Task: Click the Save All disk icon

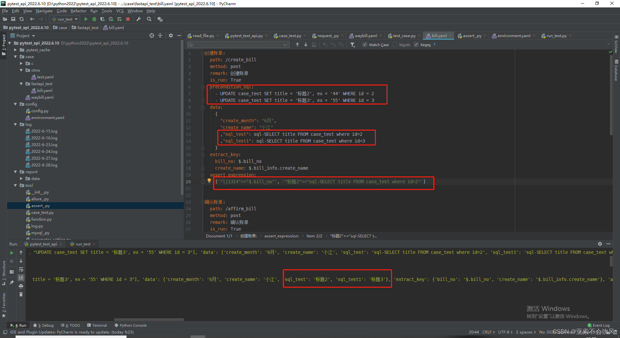Action: [x=13, y=19]
